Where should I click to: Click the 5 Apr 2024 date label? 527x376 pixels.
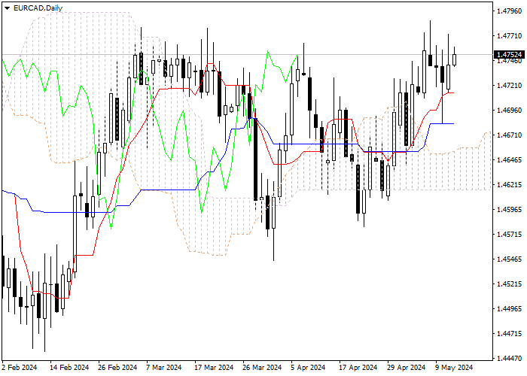point(308,368)
